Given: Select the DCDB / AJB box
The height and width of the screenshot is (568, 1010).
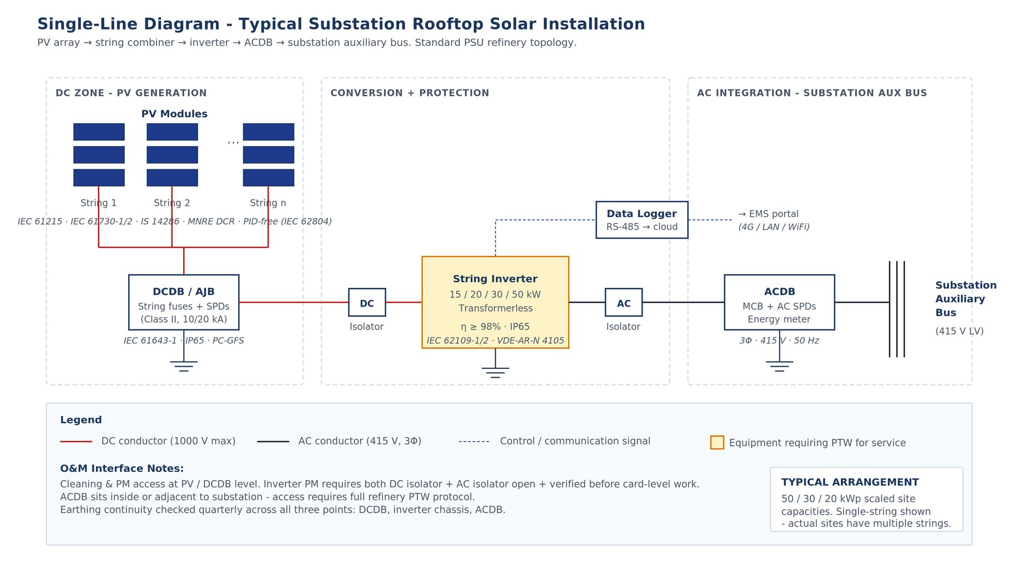Looking at the screenshot, I should point(184,302).
